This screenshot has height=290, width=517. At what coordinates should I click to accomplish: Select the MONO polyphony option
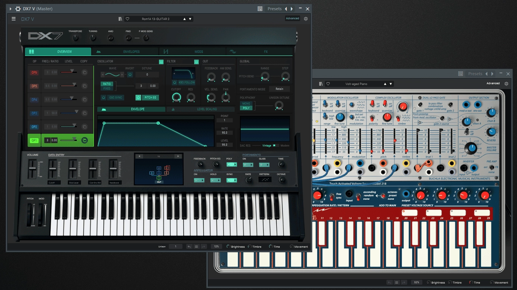coord(246,103)
